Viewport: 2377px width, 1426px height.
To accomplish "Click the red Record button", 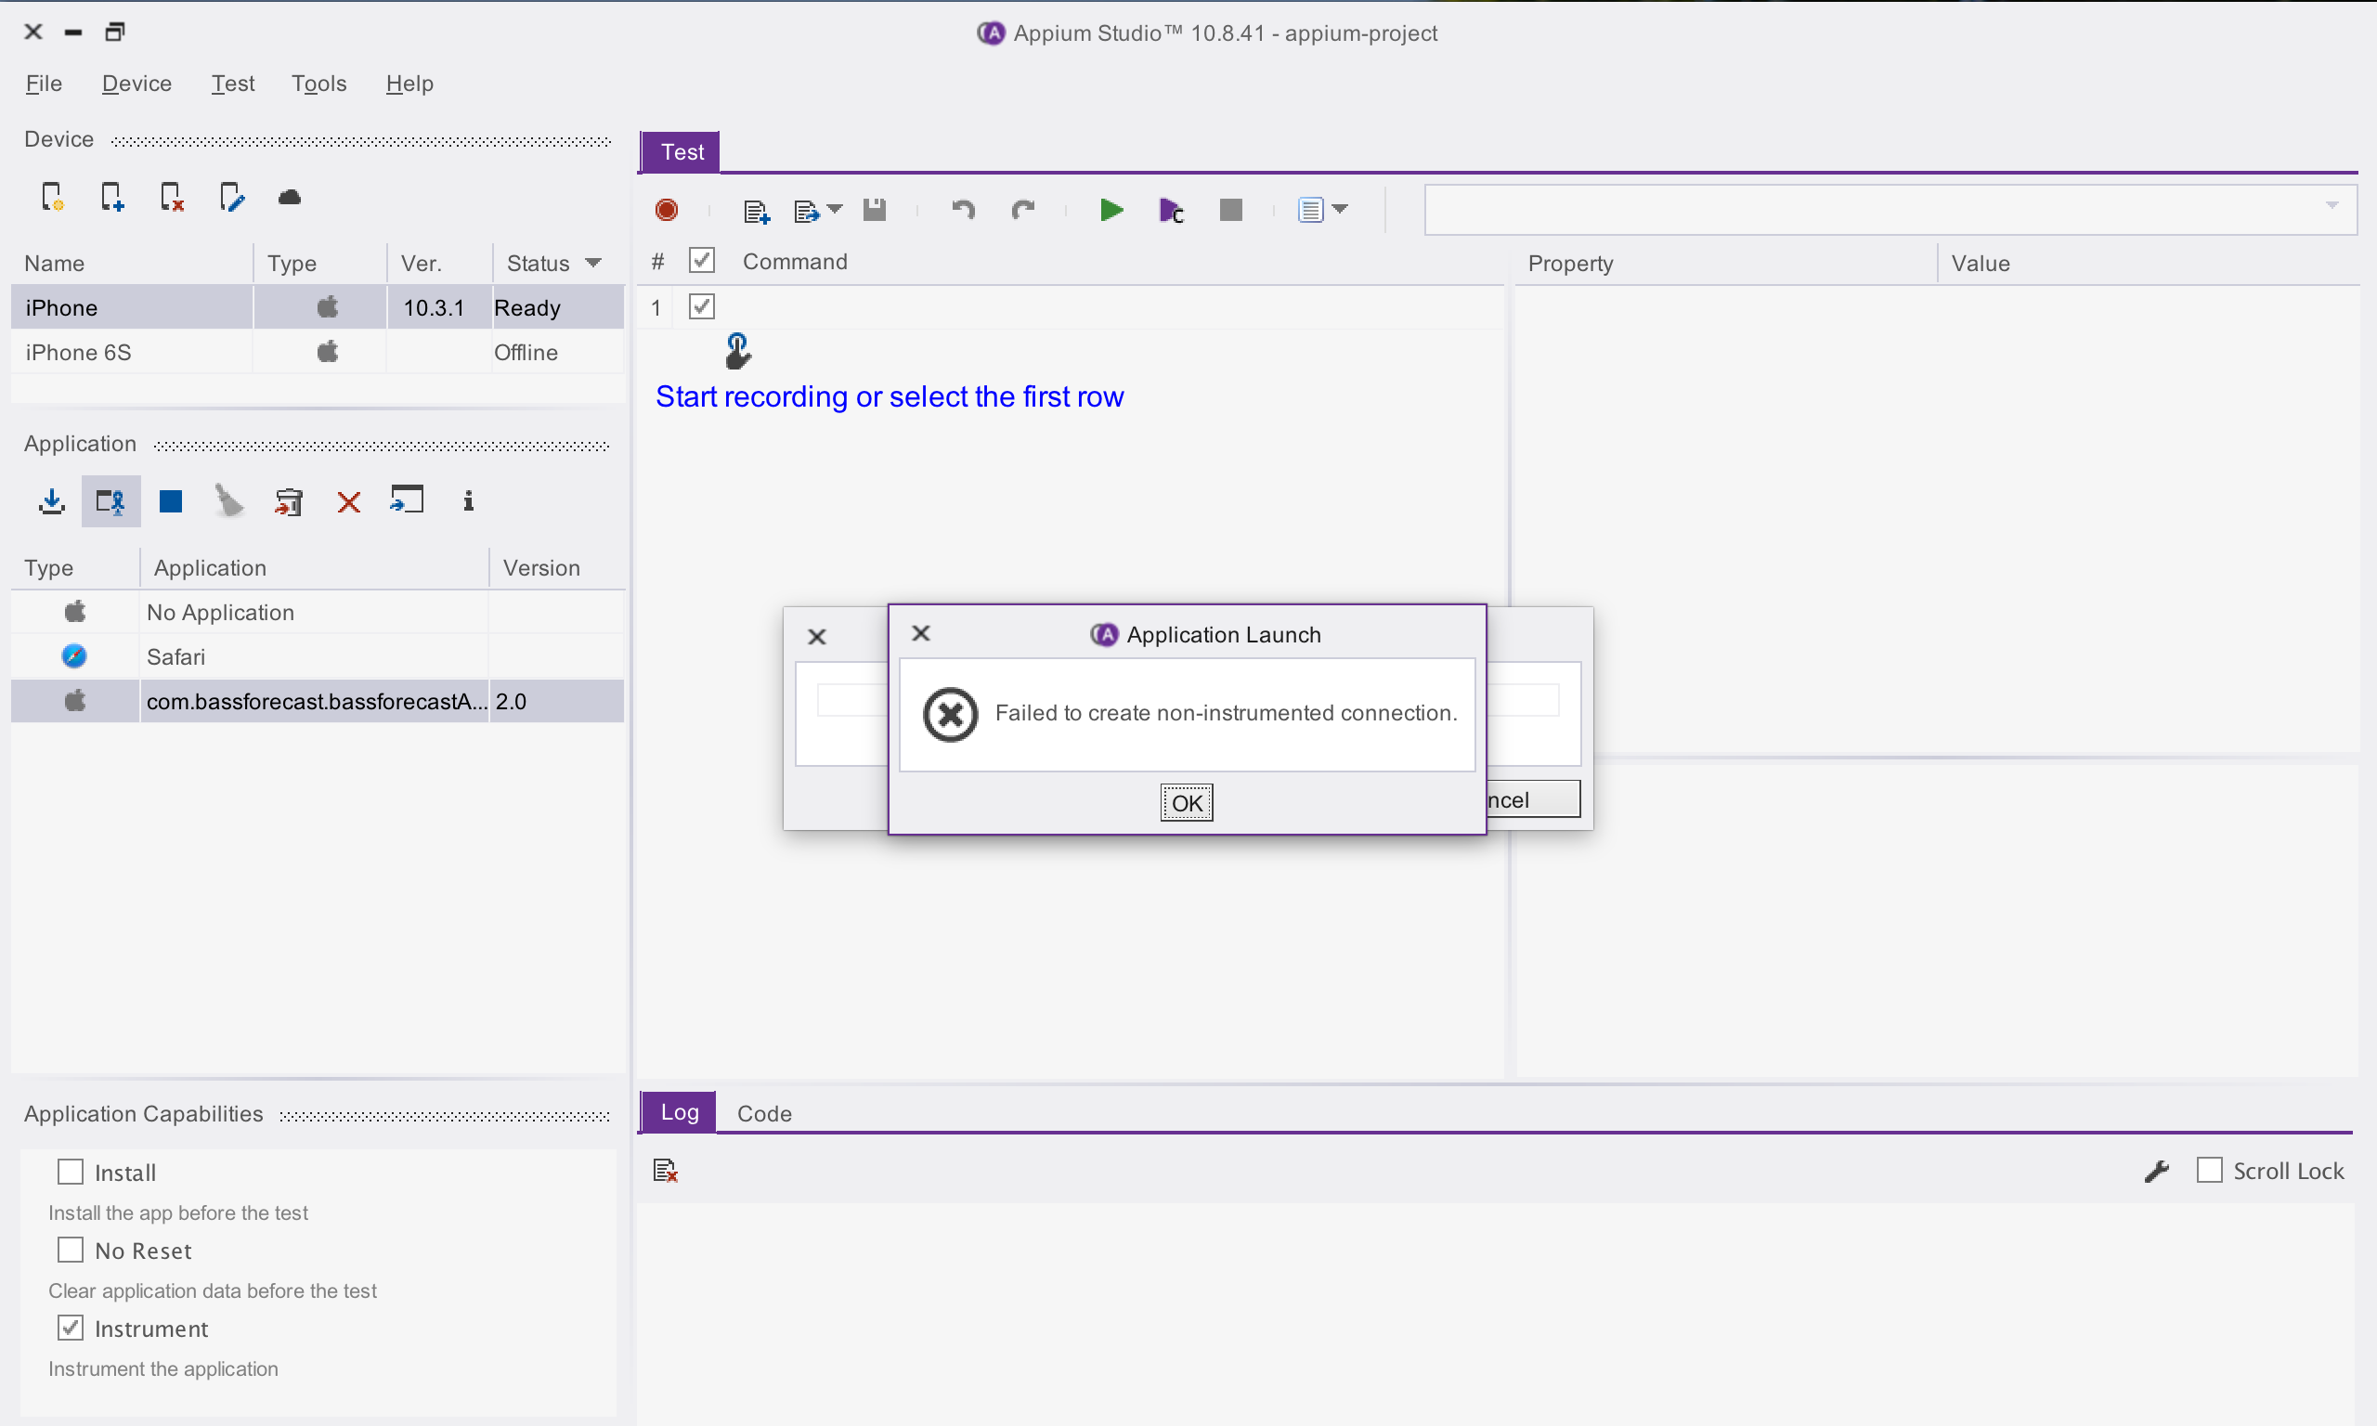I will pos(666,210).
